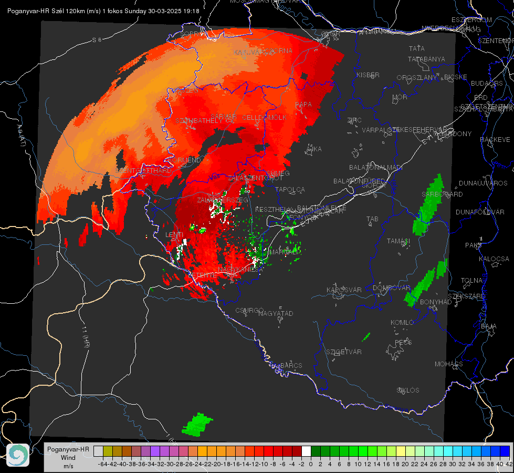Click the '42' value on the legend scale

pos(509,464)
